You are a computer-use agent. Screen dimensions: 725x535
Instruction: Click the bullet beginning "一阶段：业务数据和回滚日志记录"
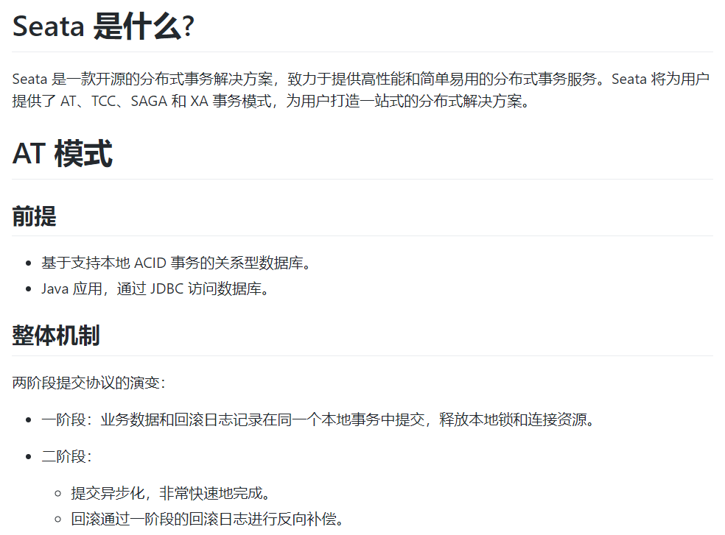pos(318,419)
